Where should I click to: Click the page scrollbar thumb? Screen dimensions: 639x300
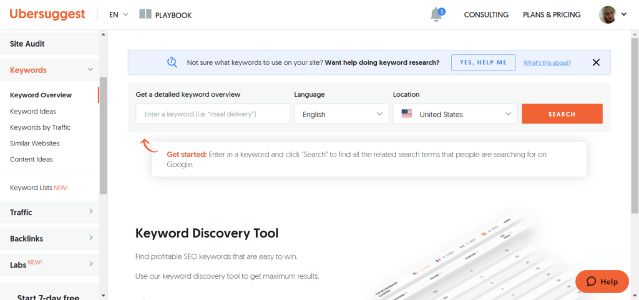(x=635, y=125)
